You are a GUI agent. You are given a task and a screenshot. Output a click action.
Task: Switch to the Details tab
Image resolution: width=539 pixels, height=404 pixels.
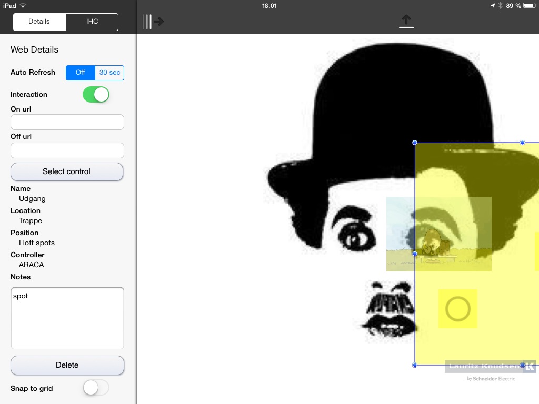pyautogui.click(x=39, y=22)
